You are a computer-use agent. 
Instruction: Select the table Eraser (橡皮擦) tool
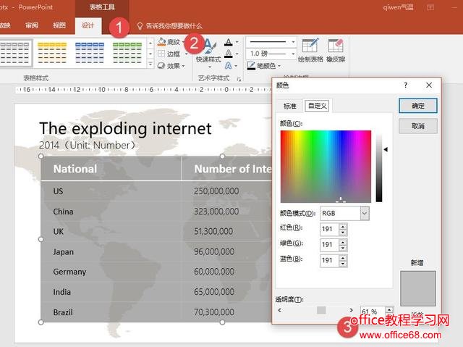tap(336, 50)
